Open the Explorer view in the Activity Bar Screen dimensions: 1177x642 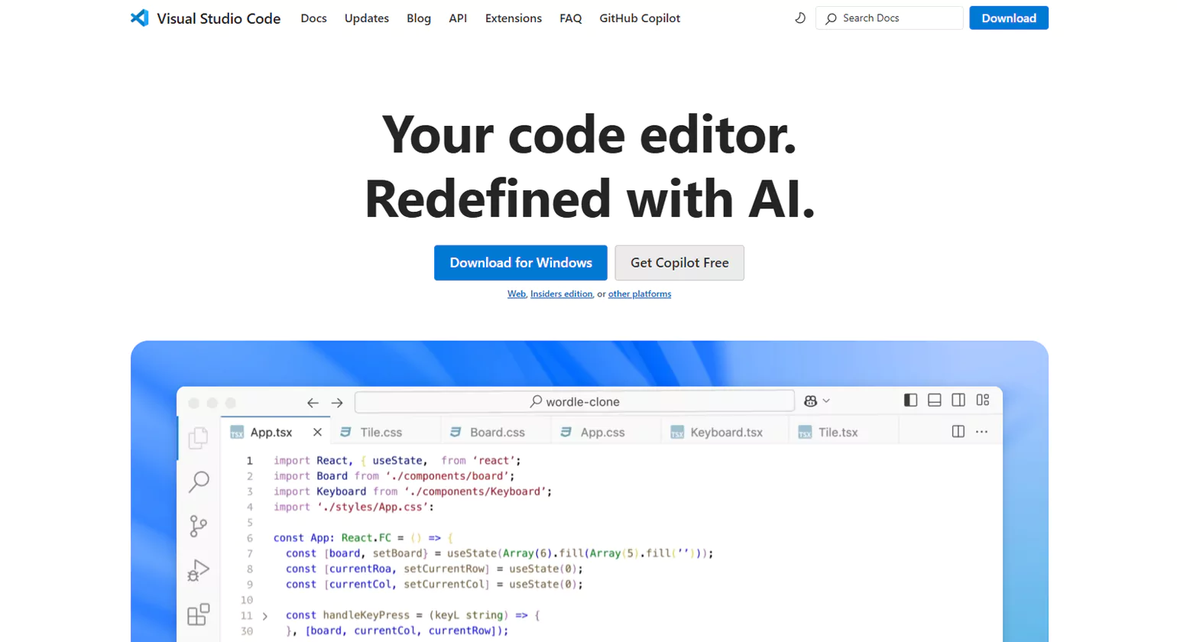[199, 437]
